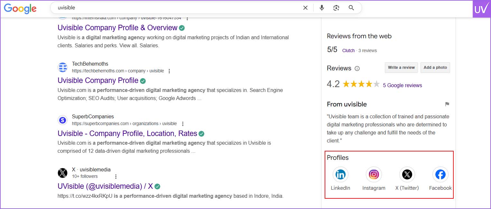This screenshot has width=491, height=209.
Task: Click the Instagram profile label
Action: pyautogui.click(x=374, y=188)
